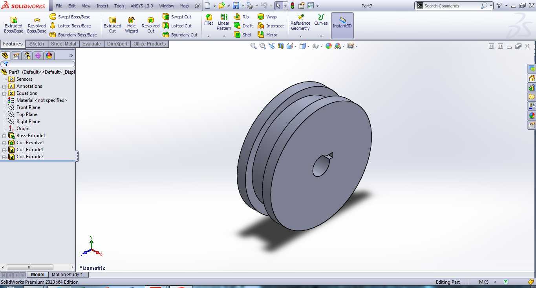Open the Hole Wizard
This screenshot has width=536, height=288.
(132, 25)
